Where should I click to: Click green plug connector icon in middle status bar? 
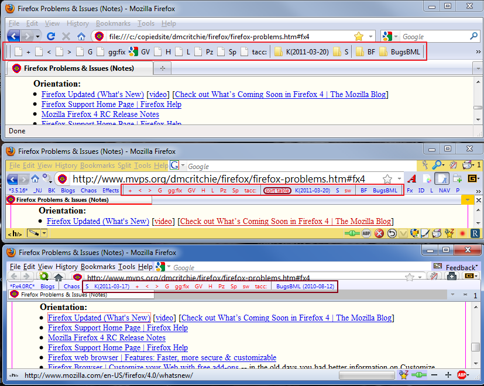352,233
